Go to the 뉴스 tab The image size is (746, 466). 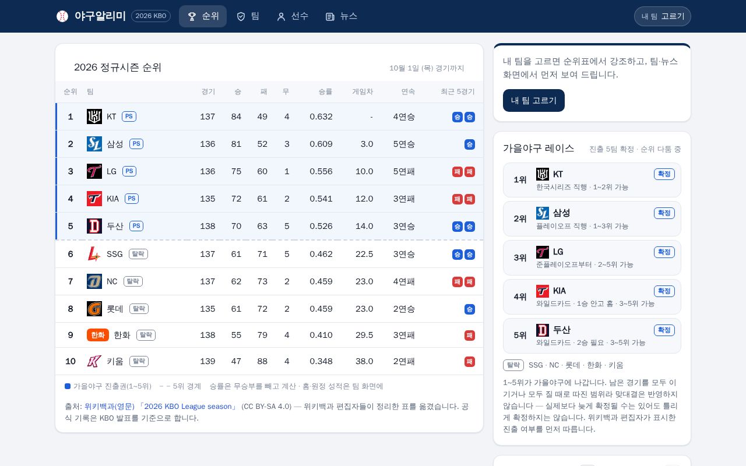point(342,16)
